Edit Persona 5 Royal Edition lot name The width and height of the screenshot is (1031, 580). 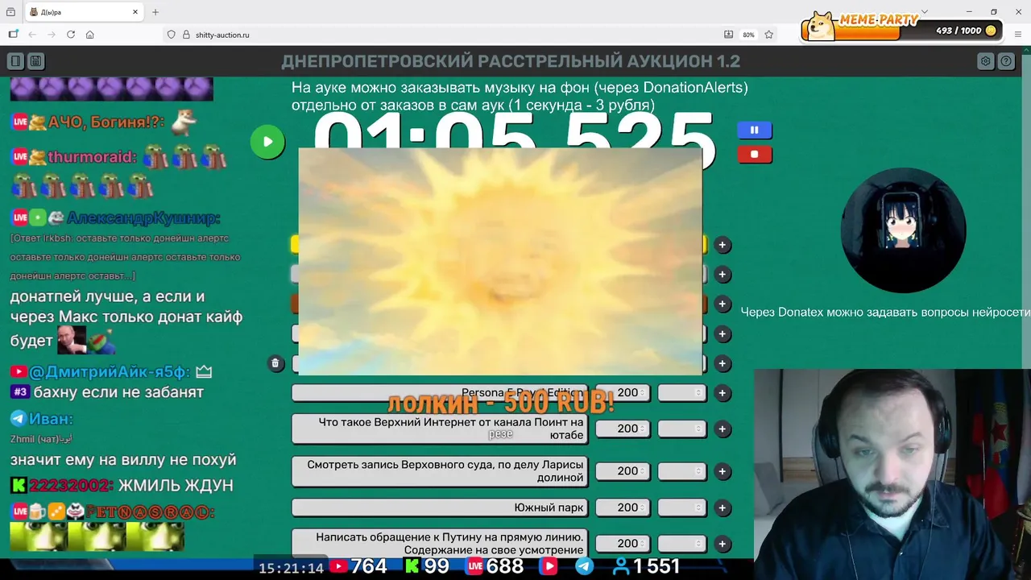click(440, 392)
